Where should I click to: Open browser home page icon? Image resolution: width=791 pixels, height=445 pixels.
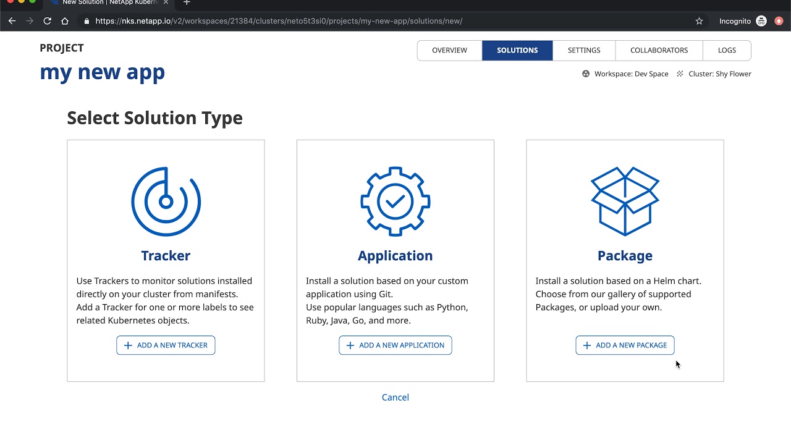coord(65,21)
